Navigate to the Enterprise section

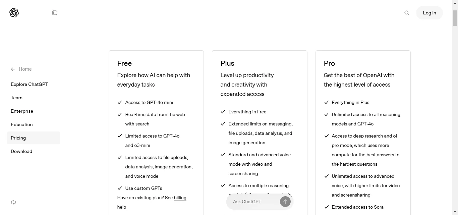(22, 111)
